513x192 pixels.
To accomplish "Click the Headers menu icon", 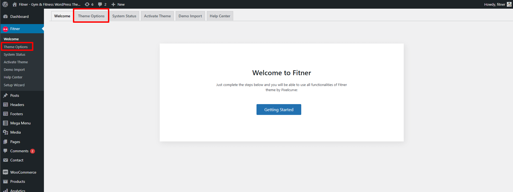I will (5, 105).
